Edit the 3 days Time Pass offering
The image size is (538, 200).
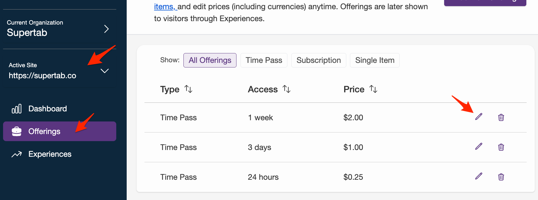478,147
